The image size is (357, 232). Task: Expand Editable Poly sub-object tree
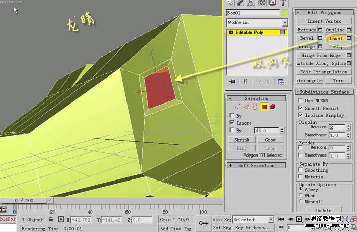[x=231, y=32]
